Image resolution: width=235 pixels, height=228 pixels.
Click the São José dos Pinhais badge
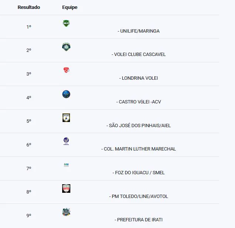point(66,118)
